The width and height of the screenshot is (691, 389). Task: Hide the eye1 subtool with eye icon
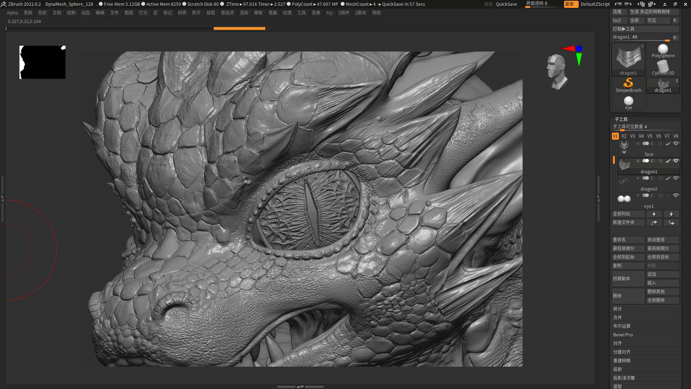pyautogui.click(x=676, y=195)
